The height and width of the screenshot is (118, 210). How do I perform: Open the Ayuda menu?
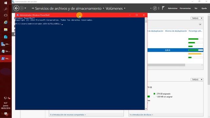pos(204,8)
